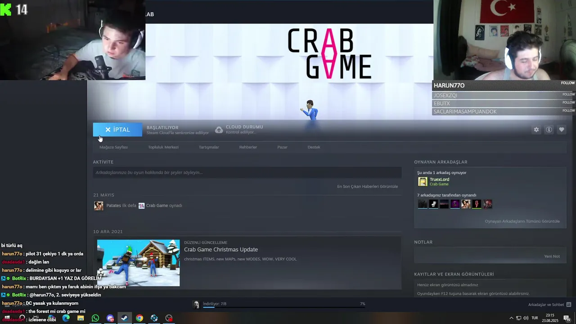Image resolution: width=576 pixels, height=324 pixels.
Task: Open third friend avatar with dark sunset
Action: click(x=444, y=204)
